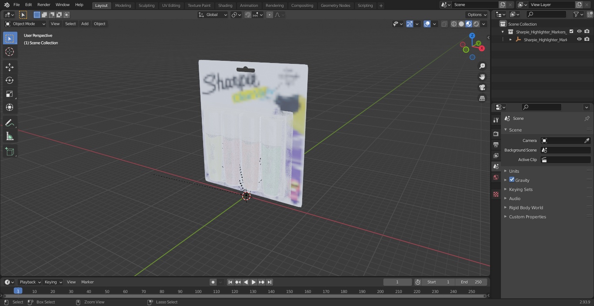
Task: Click the Blender logo menu icon
Action: click(7, 5)
